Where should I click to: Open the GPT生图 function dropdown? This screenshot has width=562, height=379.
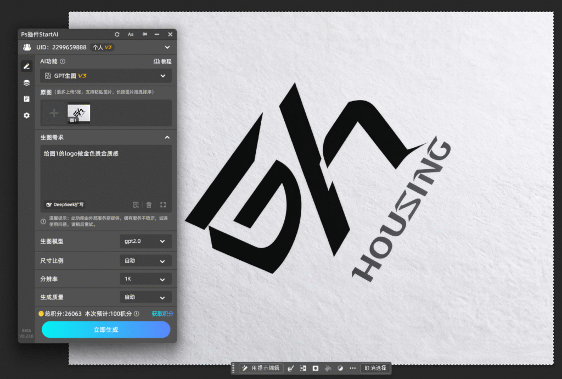tap(106, 76)
